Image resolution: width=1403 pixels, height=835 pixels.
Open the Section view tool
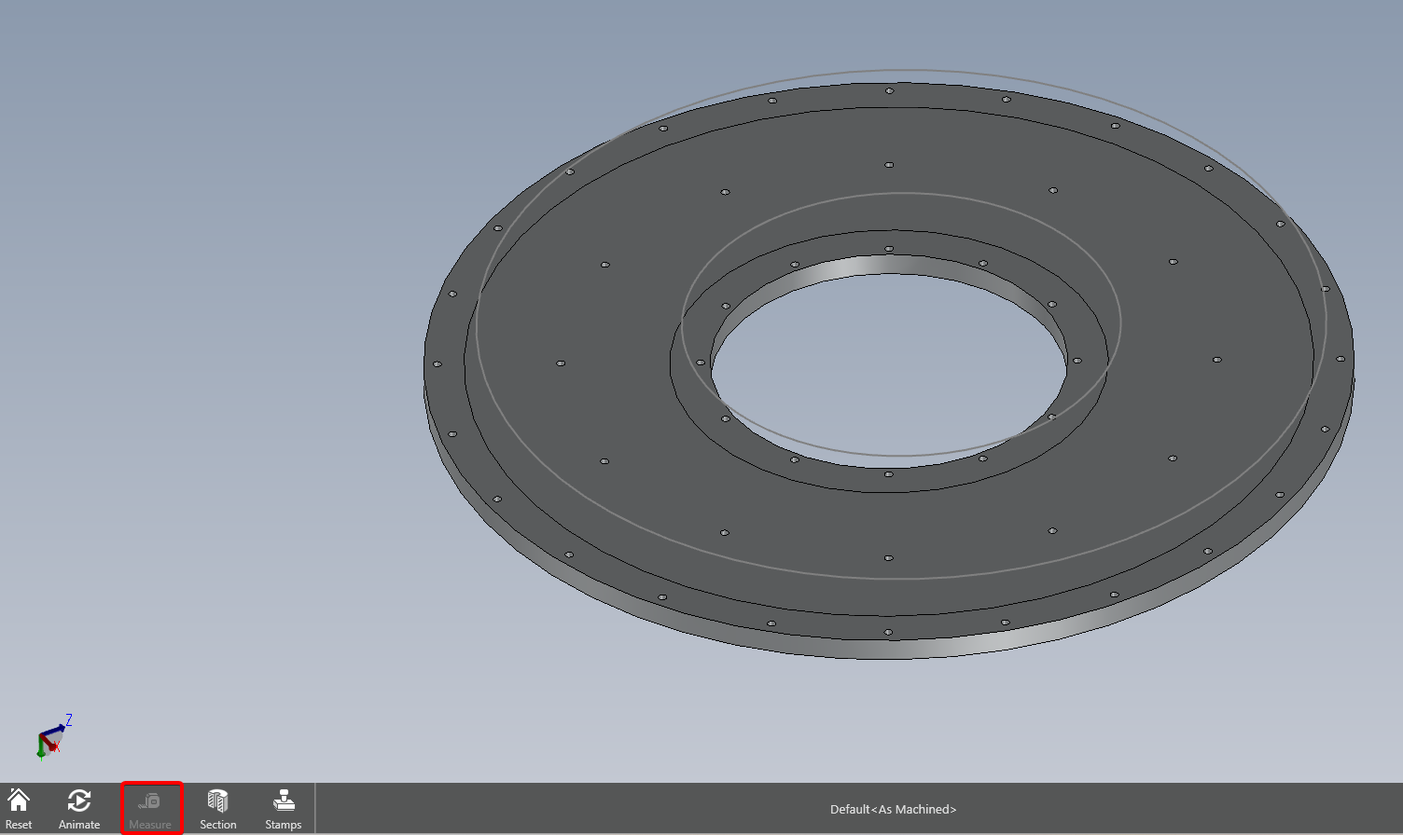217,808
